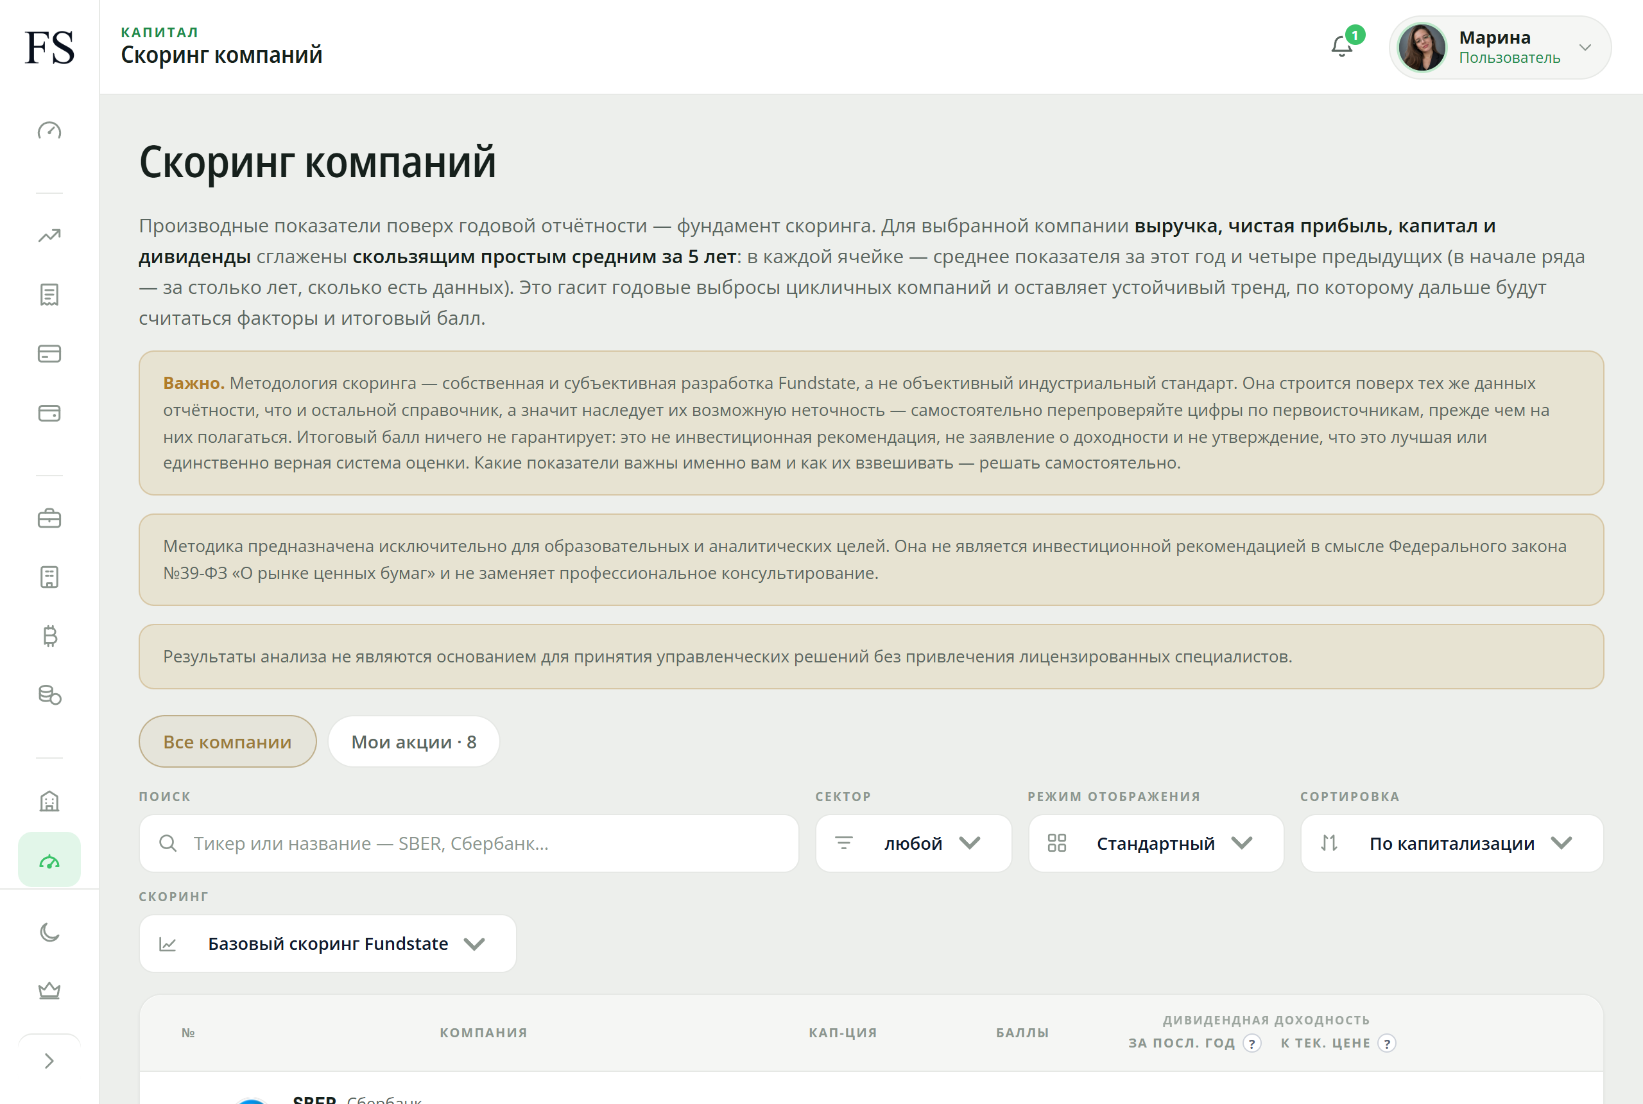Open the bitcoin crypto icon in sidebar
The image size is (1643, 1104).
point(49,637)
